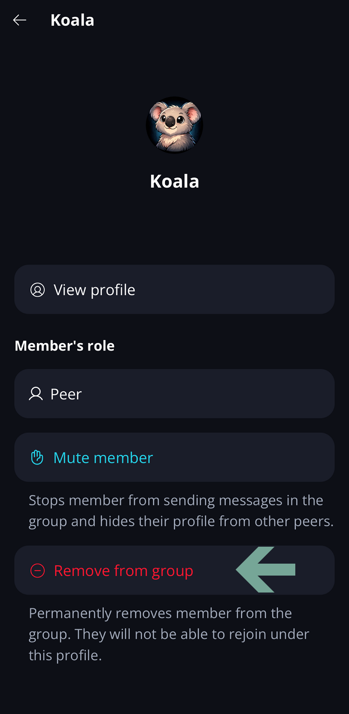Click the person-circle icon beside View profile

pyautogui.click(x=38, y=290)
